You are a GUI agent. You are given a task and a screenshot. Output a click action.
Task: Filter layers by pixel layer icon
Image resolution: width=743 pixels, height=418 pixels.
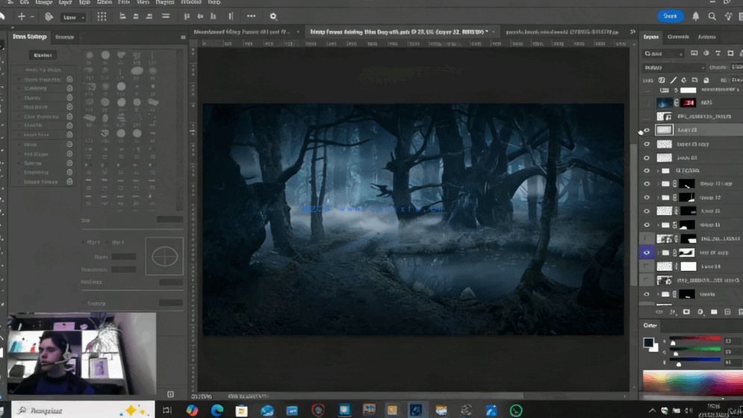coord(694,53)
